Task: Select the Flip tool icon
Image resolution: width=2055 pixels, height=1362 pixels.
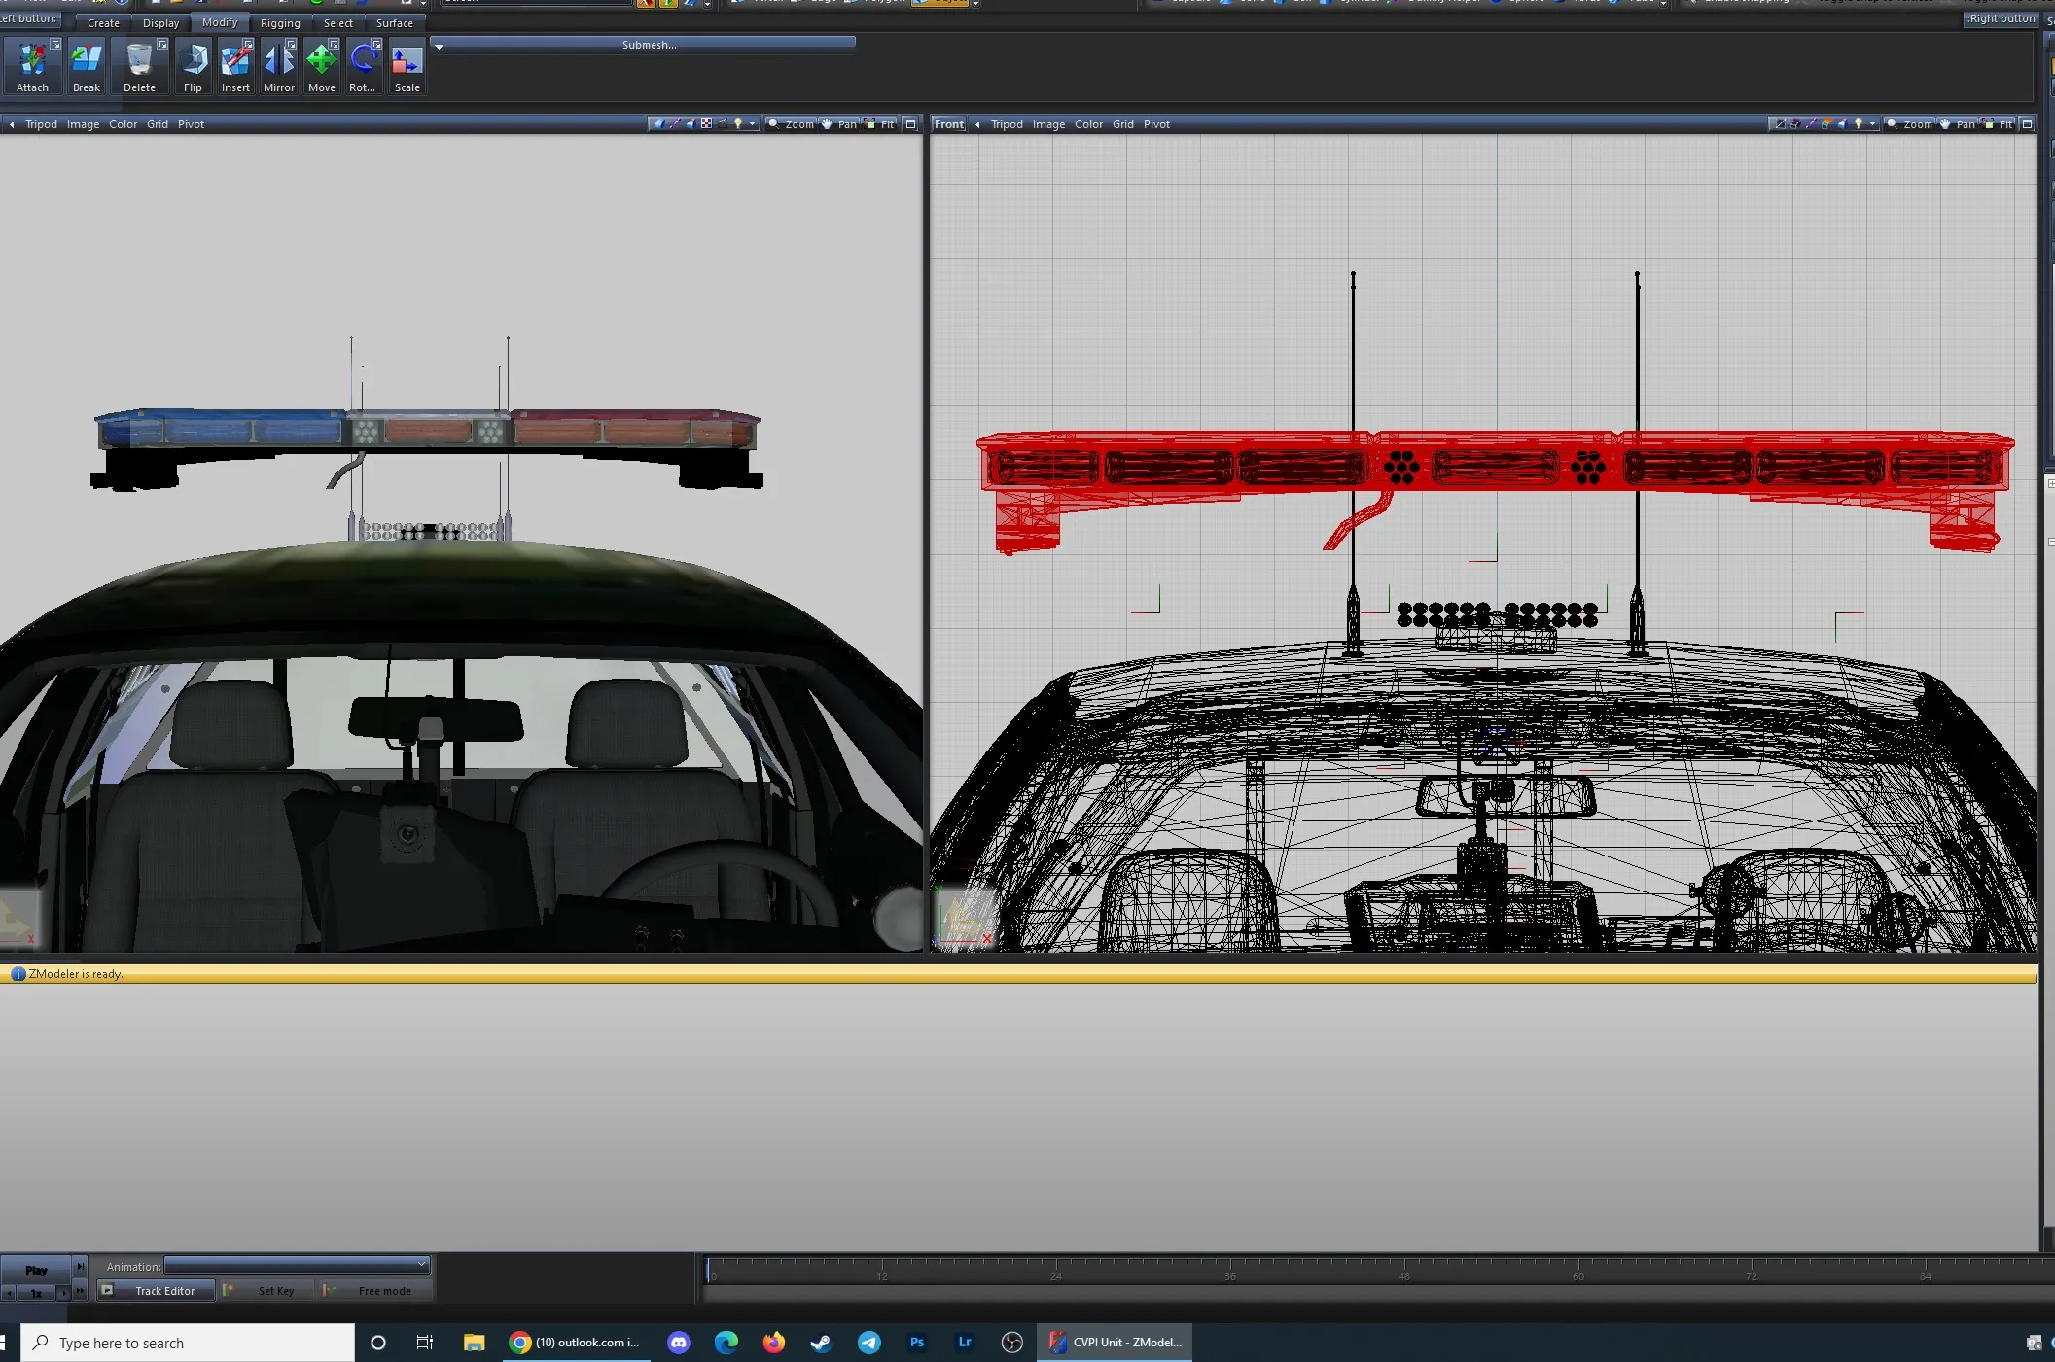Action: (193, 61)
